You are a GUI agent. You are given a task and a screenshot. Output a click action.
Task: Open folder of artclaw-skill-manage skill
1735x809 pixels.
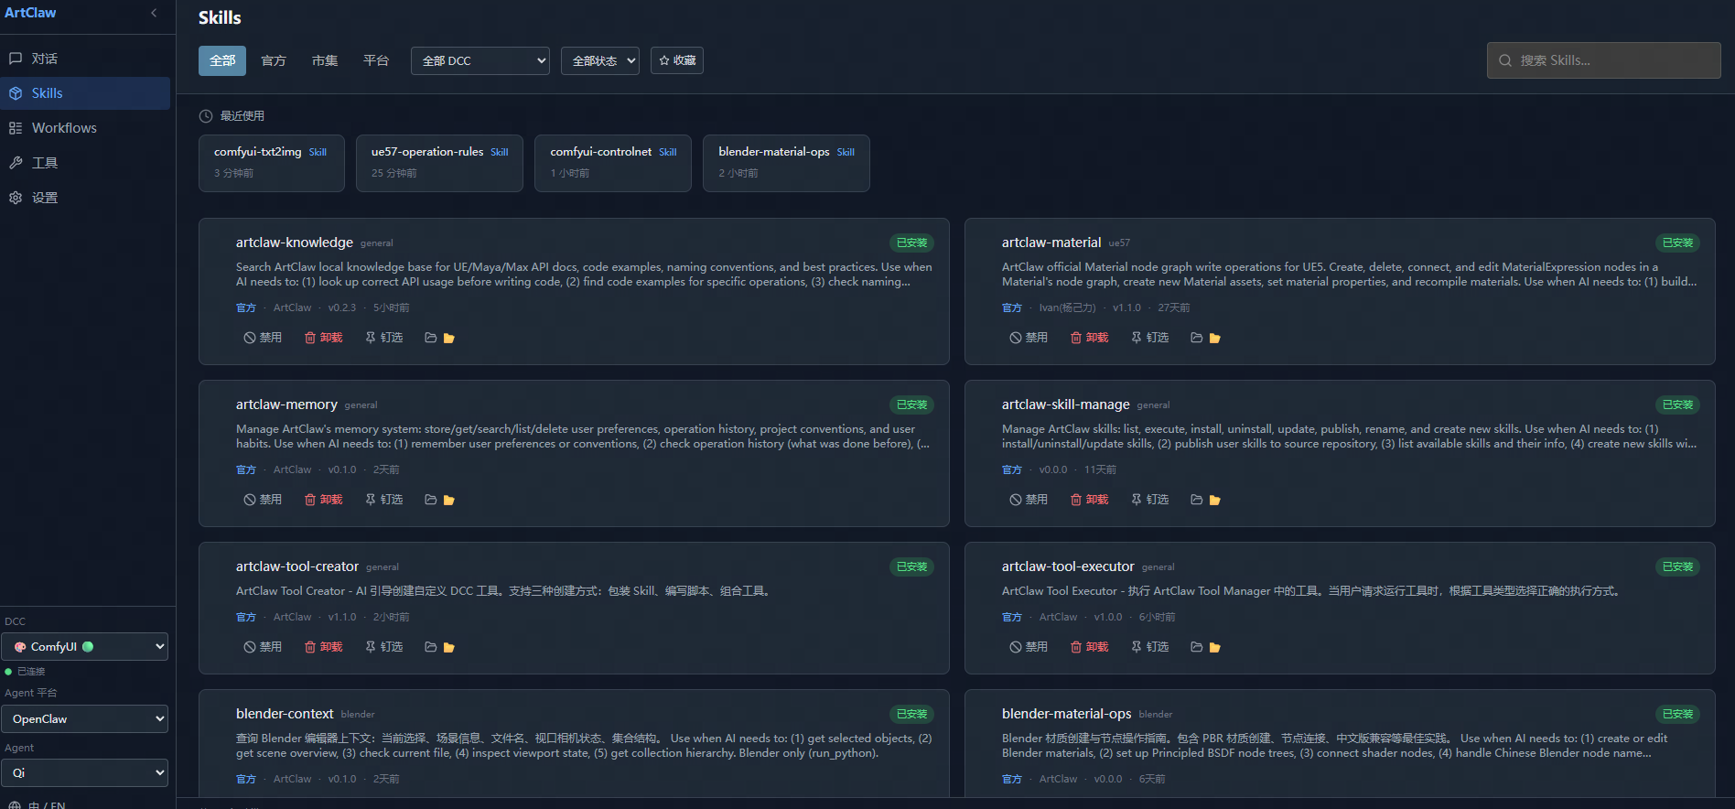[1206, 500]
